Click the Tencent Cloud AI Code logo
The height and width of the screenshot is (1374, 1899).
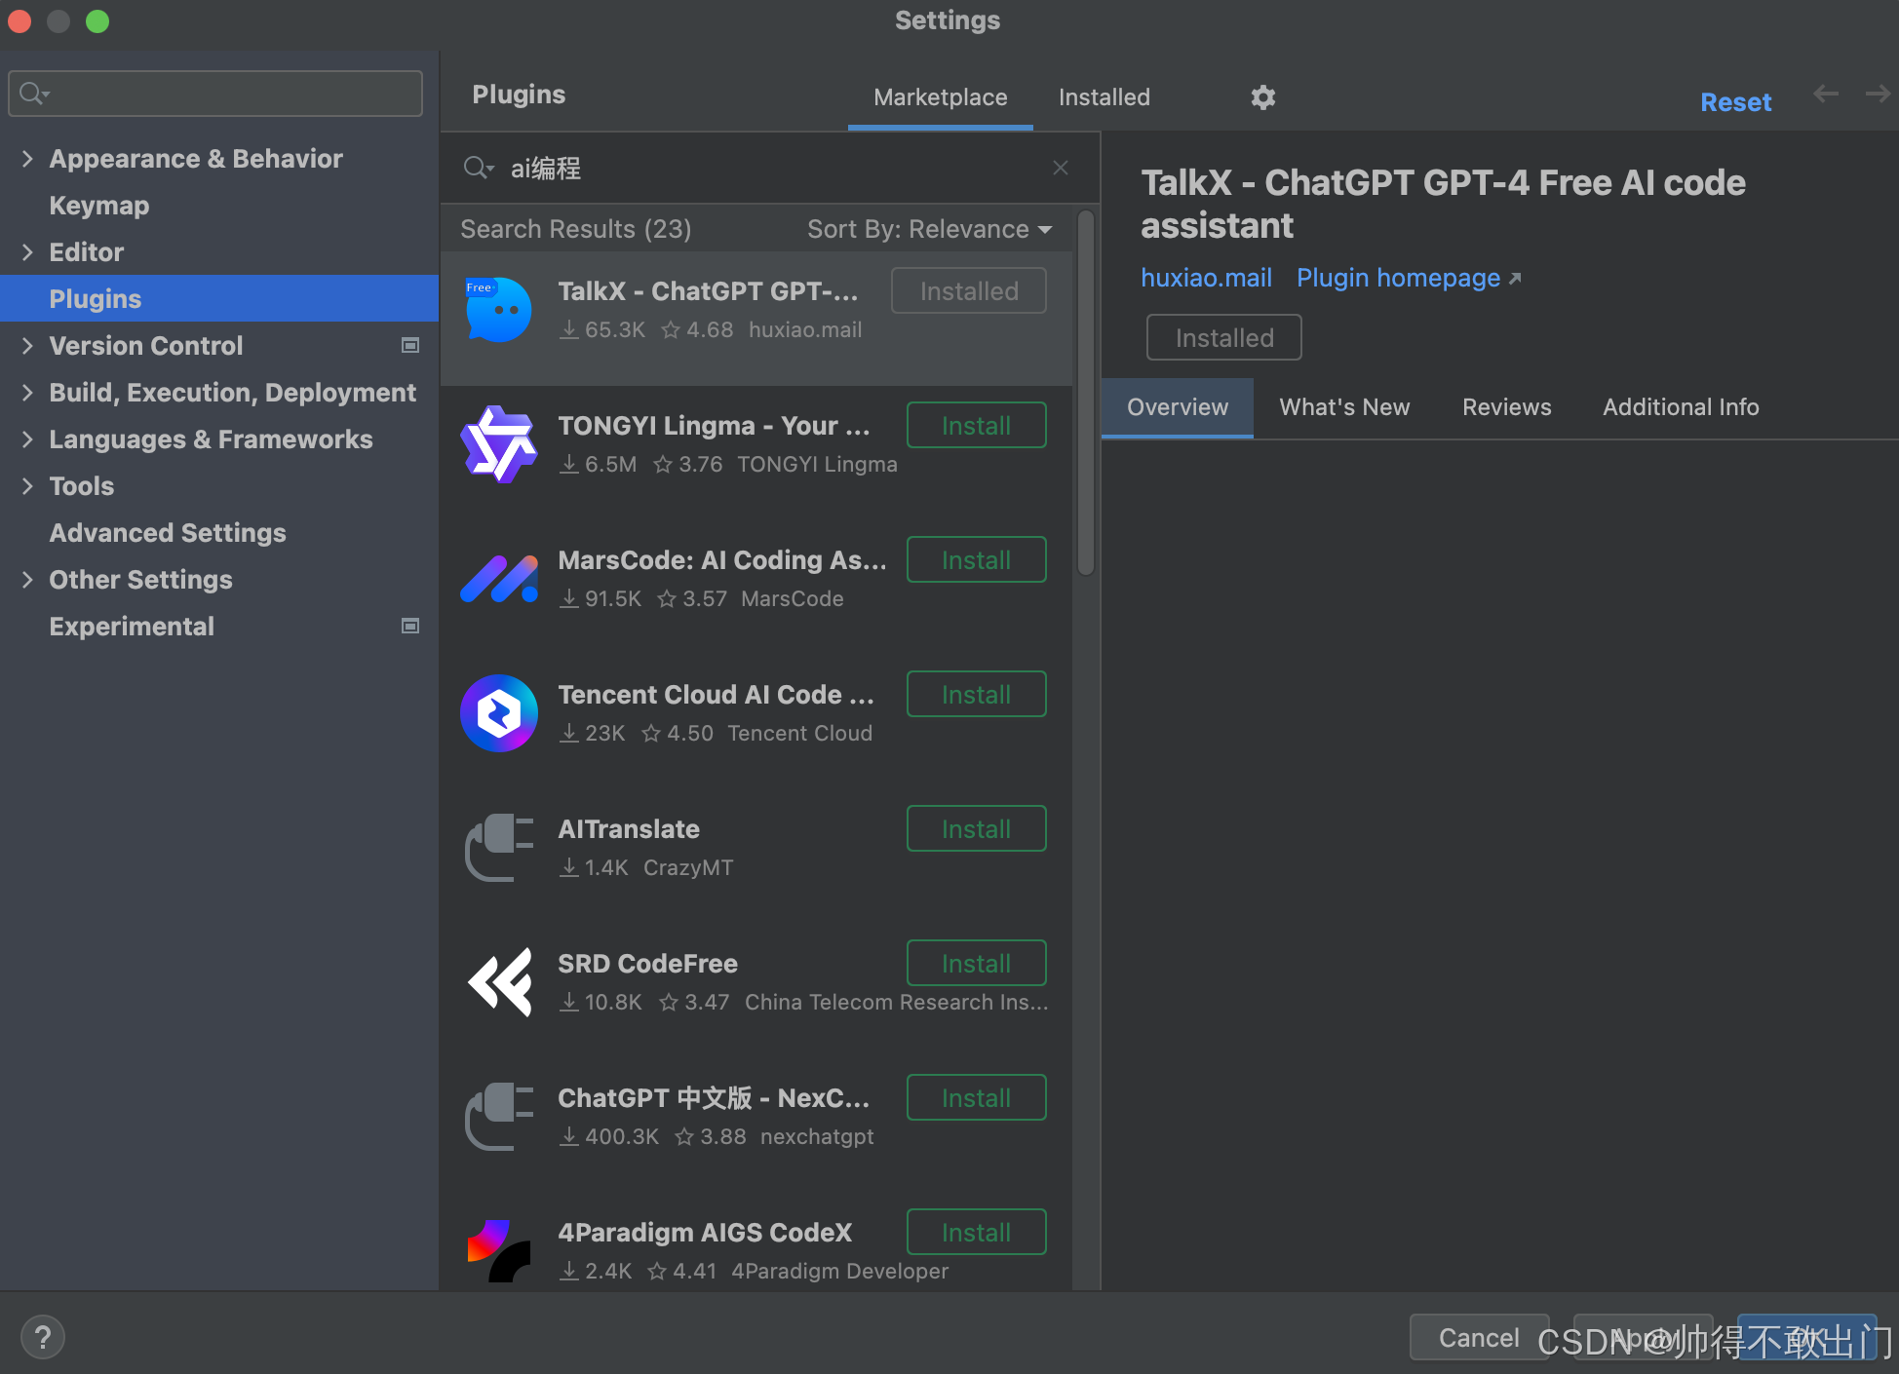click(498, 713)
